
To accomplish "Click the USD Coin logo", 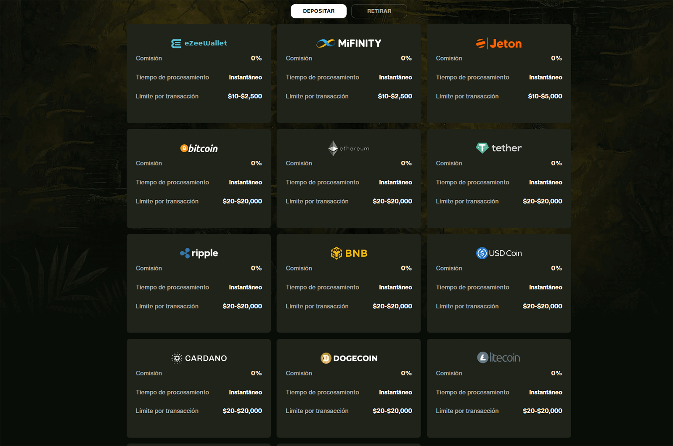I will pyautogui.click(x=499, y=253).
